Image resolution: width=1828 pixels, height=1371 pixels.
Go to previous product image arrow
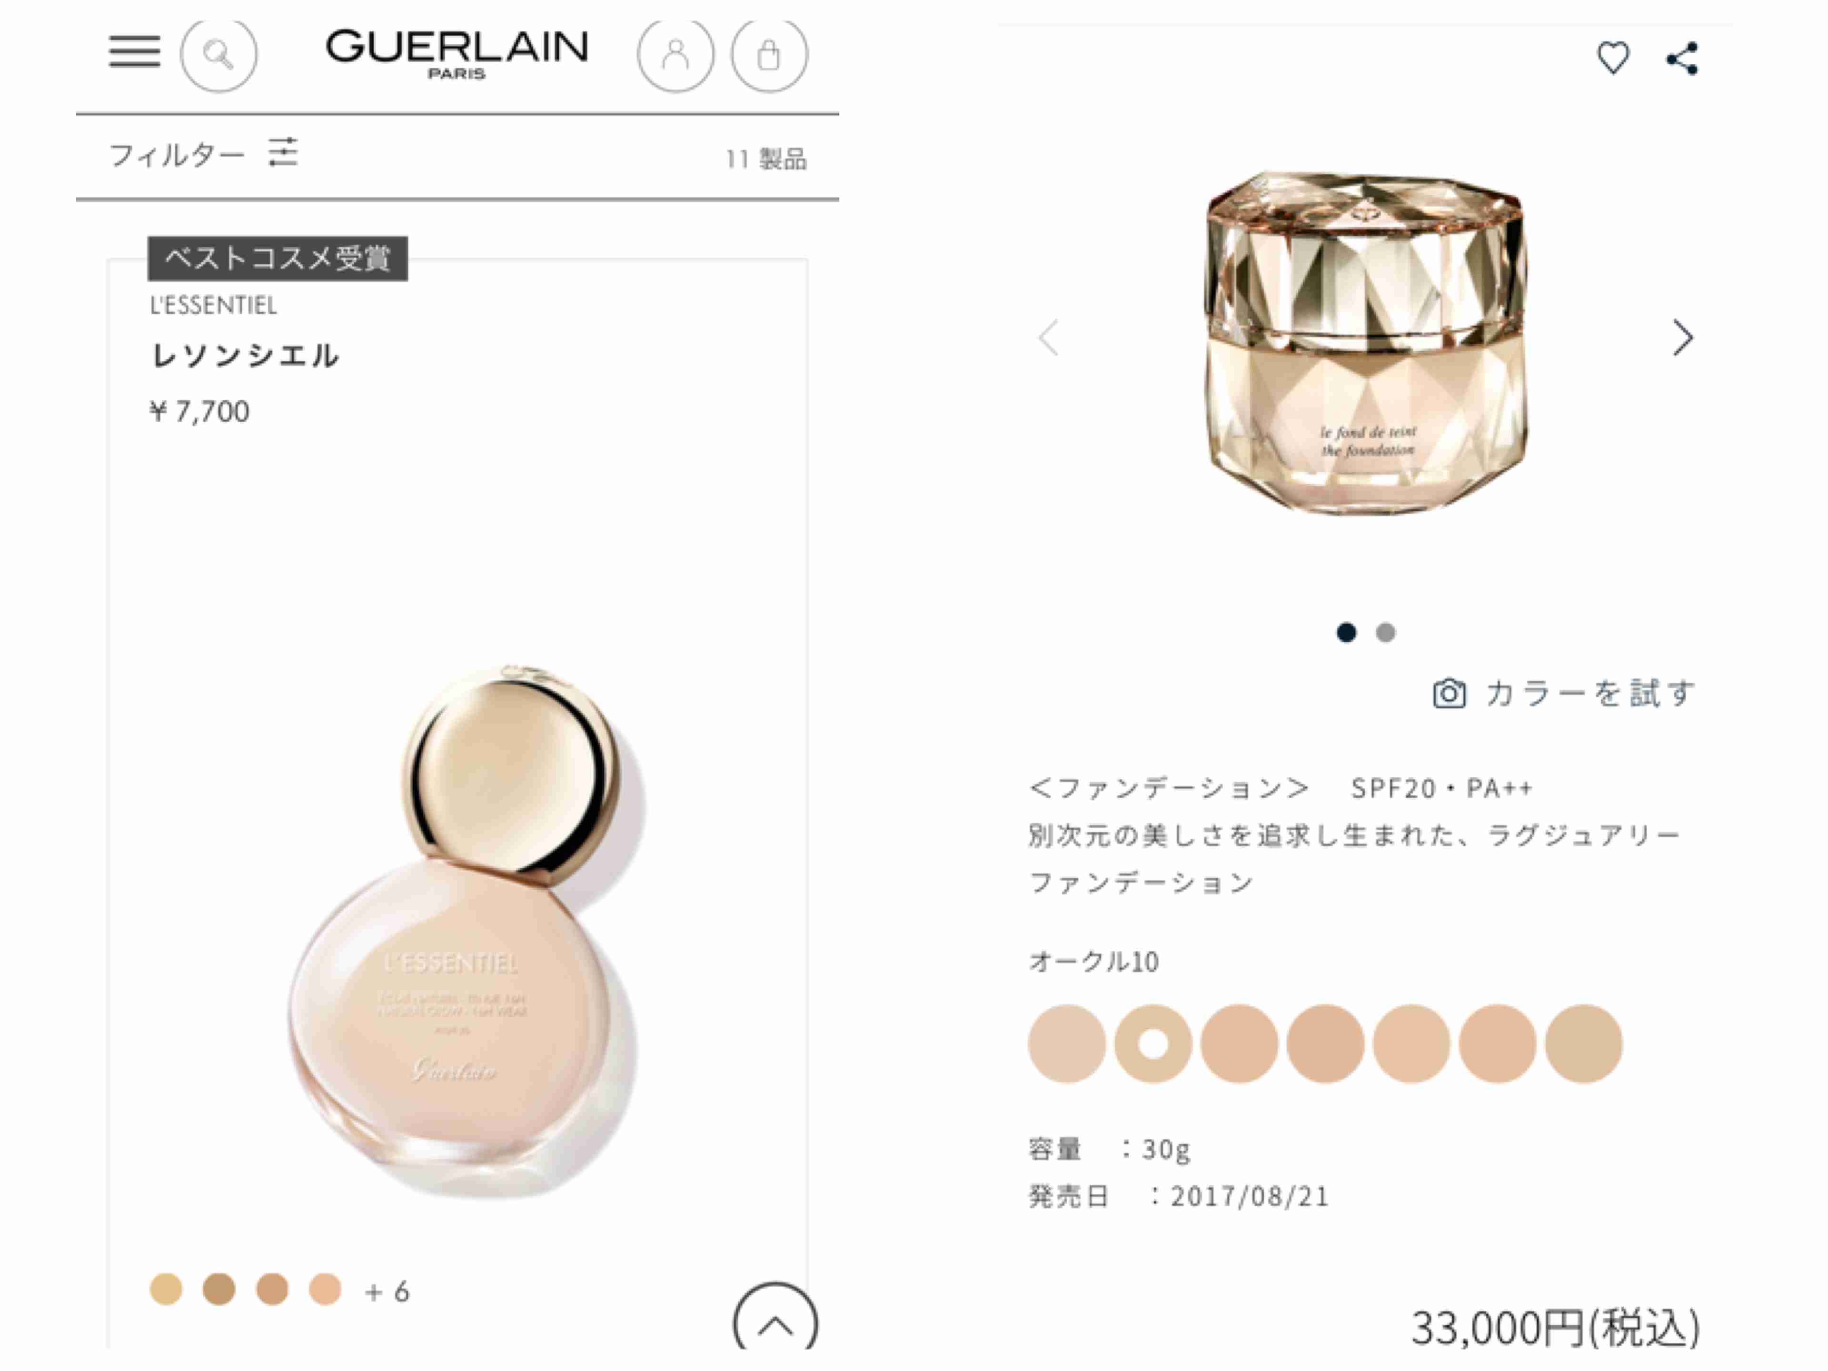1049,337
